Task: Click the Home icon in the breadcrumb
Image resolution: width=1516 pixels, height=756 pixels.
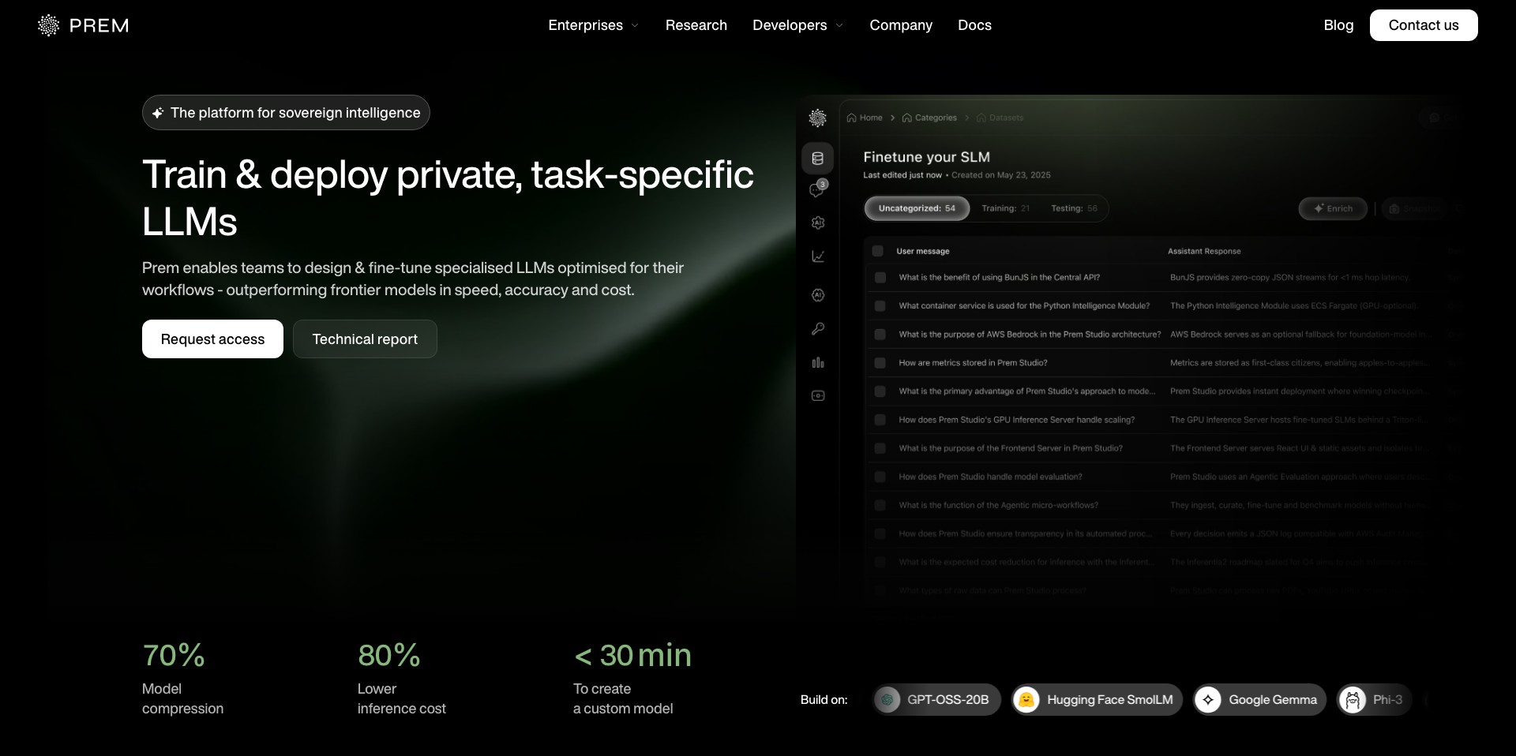Action: pyautogui.click(x=851, y=118)
